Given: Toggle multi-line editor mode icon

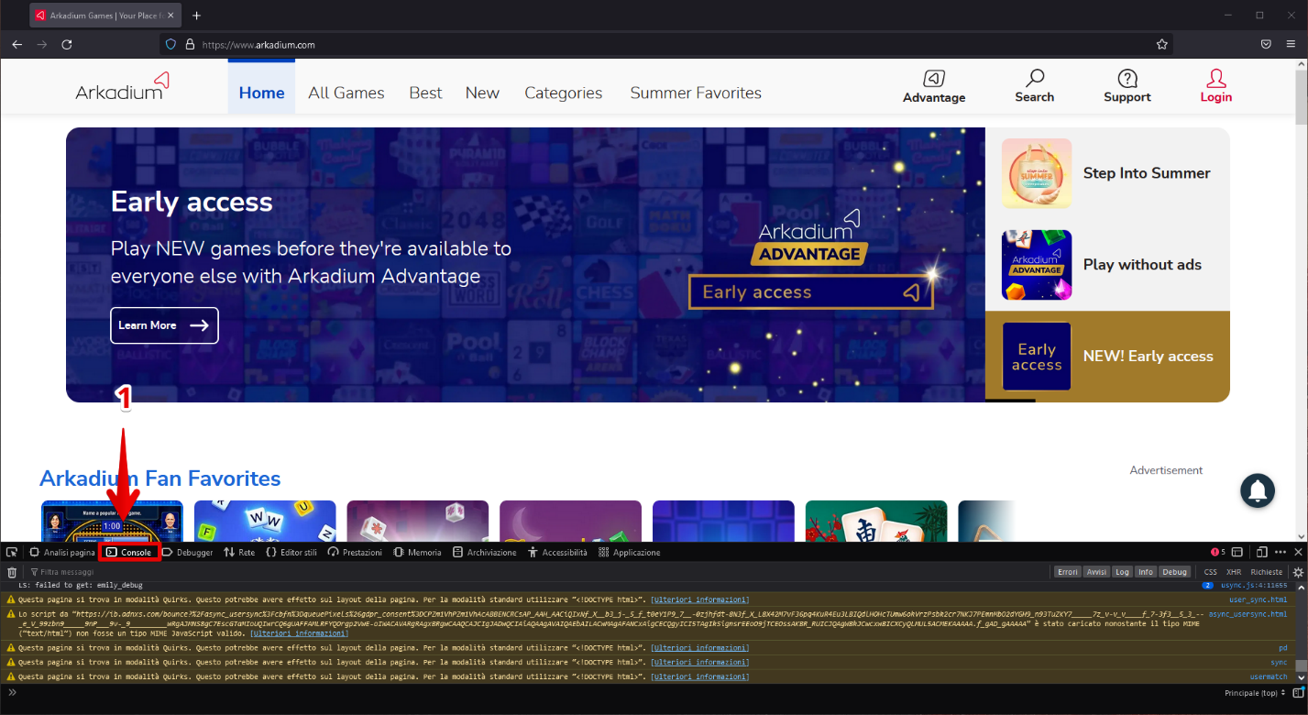Looking at the screenshot, I should (1298, 692).
